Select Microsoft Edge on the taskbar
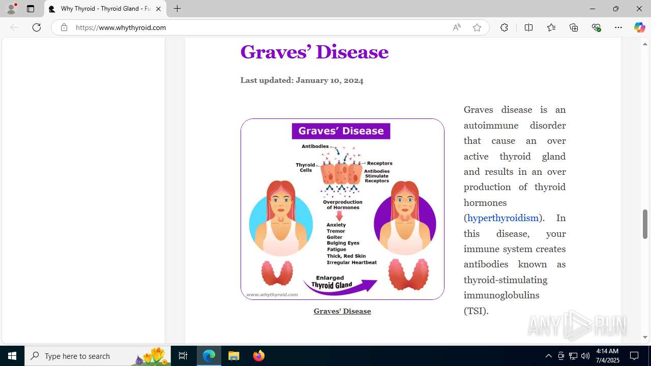Image resolution: width=651 pixels, height=366 pixels. coord(209,356)
